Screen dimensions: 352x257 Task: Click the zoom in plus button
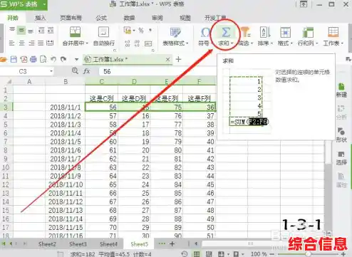pyautogui.click(x=343, y=254)
